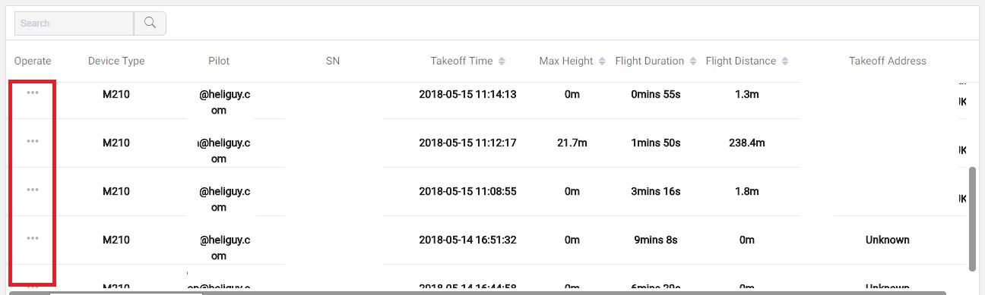
Task: Click the vertical scrollbar thumb
Action: coord(974,218)
